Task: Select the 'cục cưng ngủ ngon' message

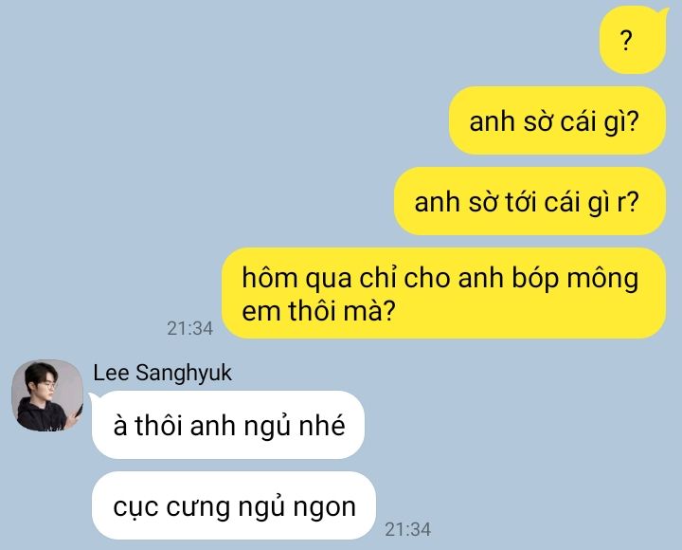Action: (x=234, y=505)
